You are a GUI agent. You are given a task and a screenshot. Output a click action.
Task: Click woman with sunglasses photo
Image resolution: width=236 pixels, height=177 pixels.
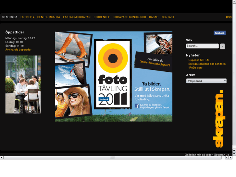[73, 102]
